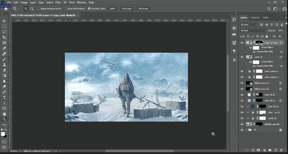Collapse Layer 11 smart filters
This screenshot has height=154, width=288.
(284, 57)
